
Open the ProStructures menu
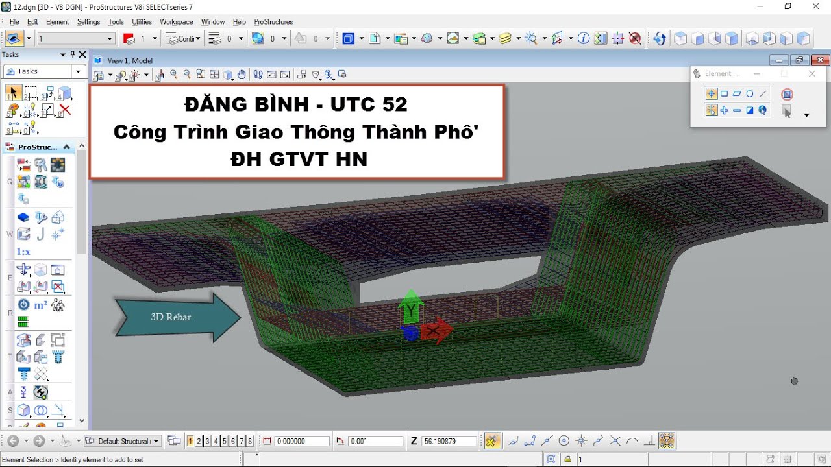(x=273, y=21)
